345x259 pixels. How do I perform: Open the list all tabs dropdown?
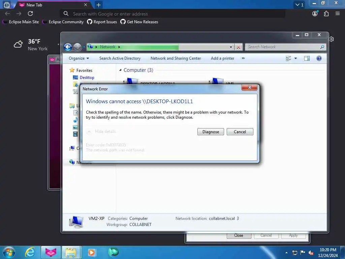299,5
